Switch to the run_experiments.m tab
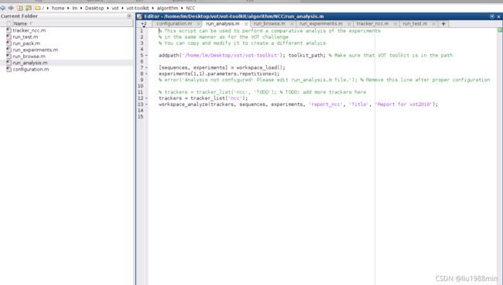This screenshot has width=503, height=285. 321,24
